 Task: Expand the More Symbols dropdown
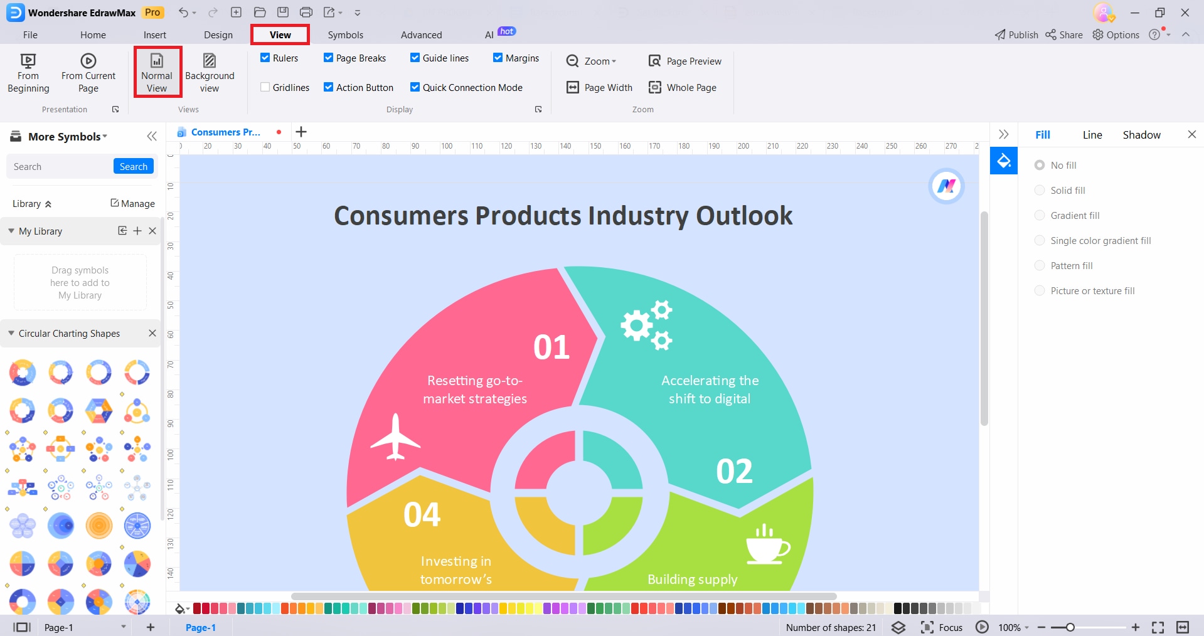pyautogui.click(x=67, y=137)
